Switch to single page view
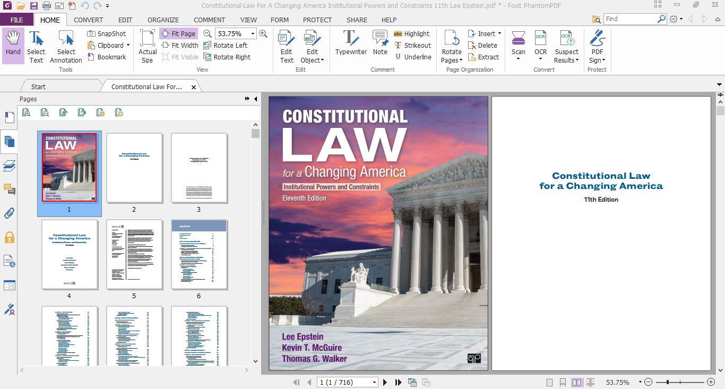 click(x=549, y=382)
